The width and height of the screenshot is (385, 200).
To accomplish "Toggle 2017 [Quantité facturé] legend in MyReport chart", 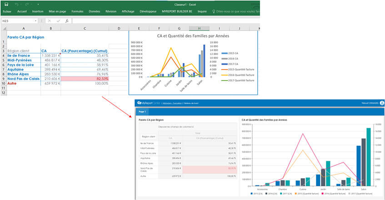I will click(360, 194).
